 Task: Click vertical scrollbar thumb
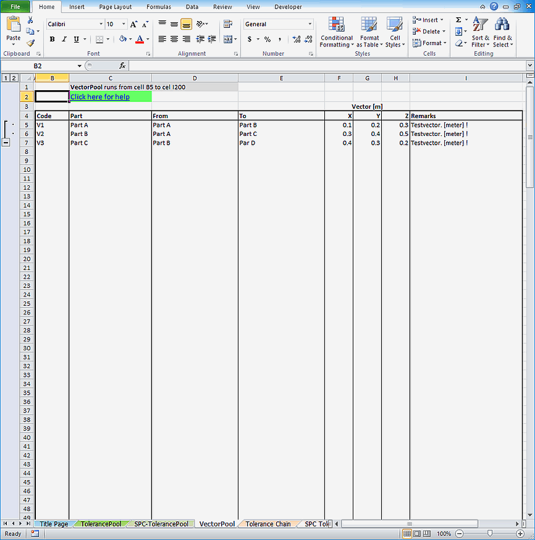click(530, 137)
